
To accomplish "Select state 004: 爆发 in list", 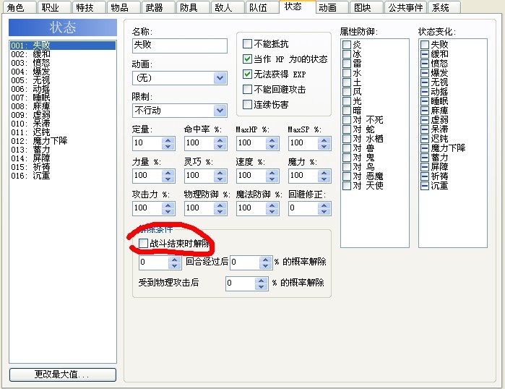I will click(x=62, y=72).
